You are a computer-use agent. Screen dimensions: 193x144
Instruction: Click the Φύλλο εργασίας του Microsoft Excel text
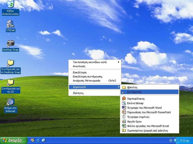click(148, 126)
